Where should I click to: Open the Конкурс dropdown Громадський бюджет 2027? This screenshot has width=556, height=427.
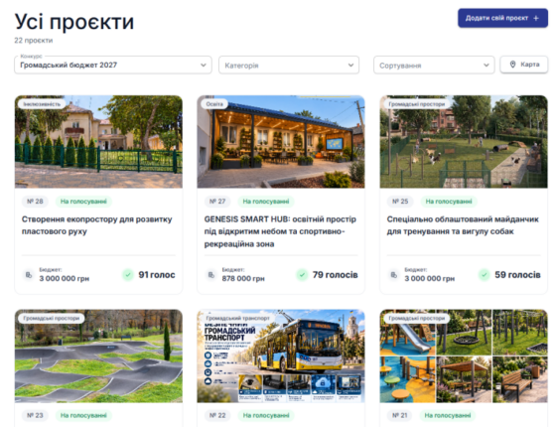[x=113, y=65]
